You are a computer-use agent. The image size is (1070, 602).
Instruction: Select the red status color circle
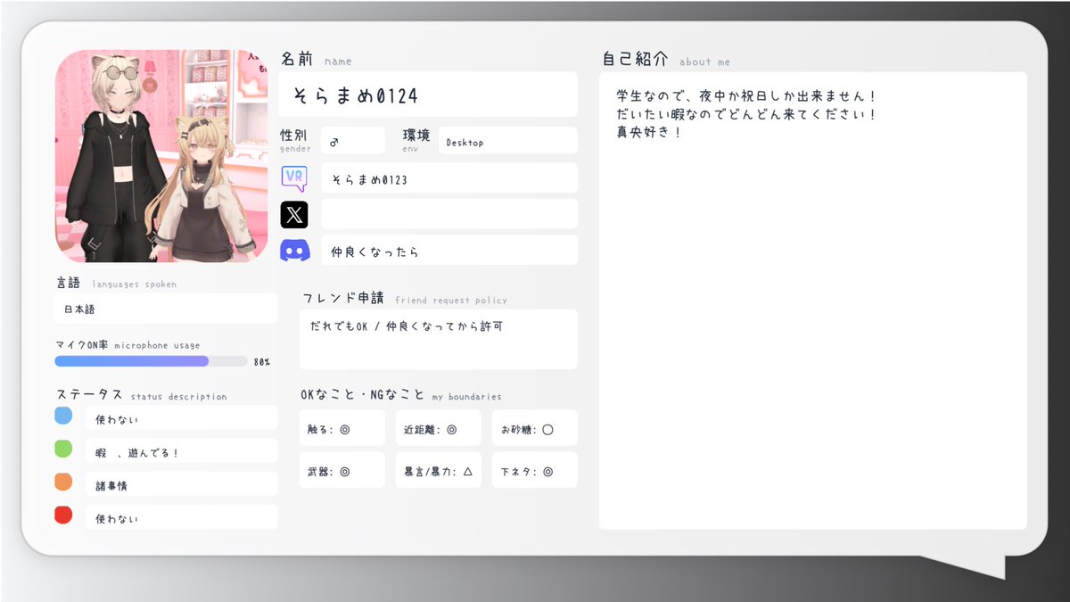click(63, 515)
